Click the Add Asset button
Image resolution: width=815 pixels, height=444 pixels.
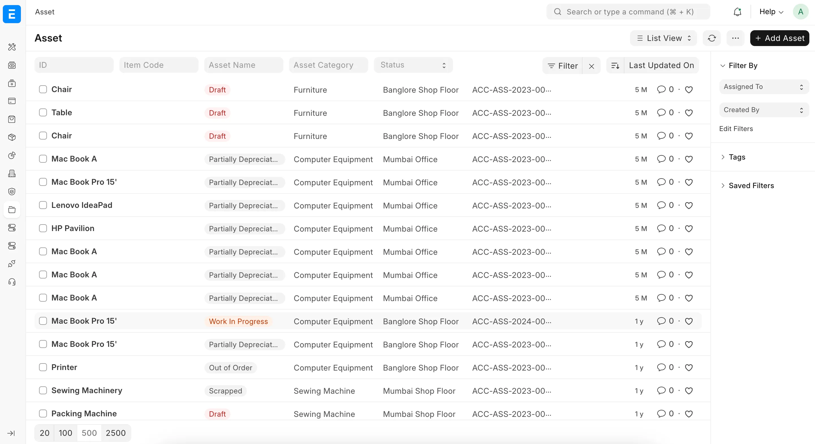(780, 38)
